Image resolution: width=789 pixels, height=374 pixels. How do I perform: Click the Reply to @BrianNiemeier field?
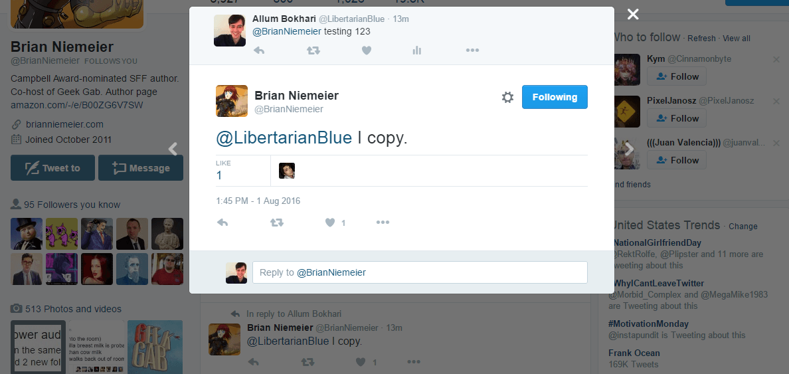point(420,272)
